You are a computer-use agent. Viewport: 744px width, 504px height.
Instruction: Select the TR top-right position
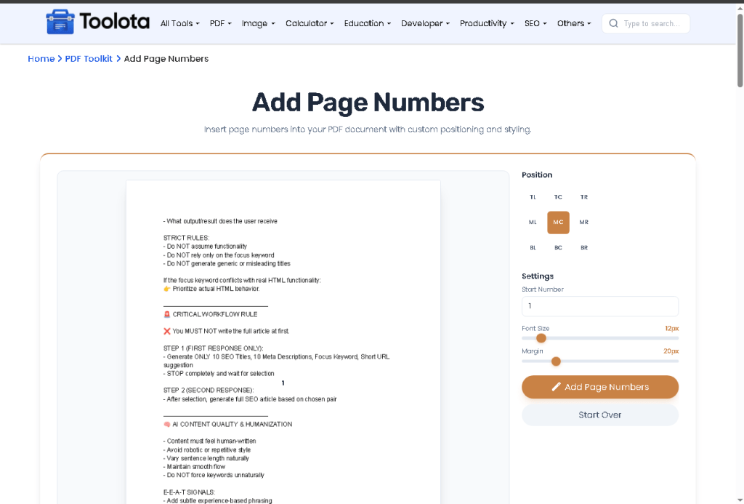tap(583, 197)
